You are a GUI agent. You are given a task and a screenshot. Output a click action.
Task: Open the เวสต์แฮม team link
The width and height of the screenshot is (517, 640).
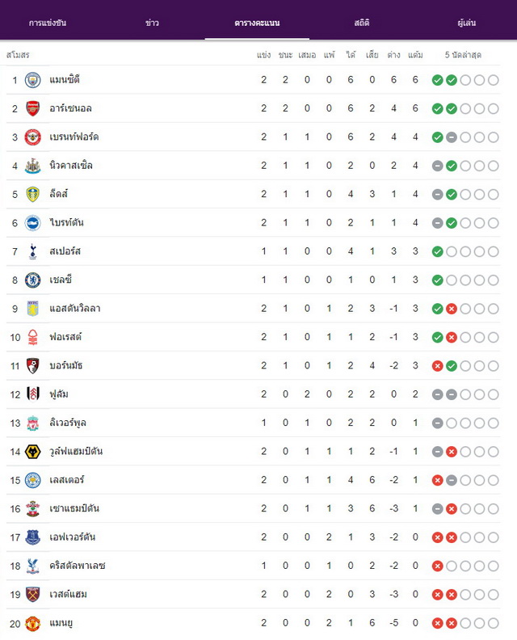[x=68, y=594]
